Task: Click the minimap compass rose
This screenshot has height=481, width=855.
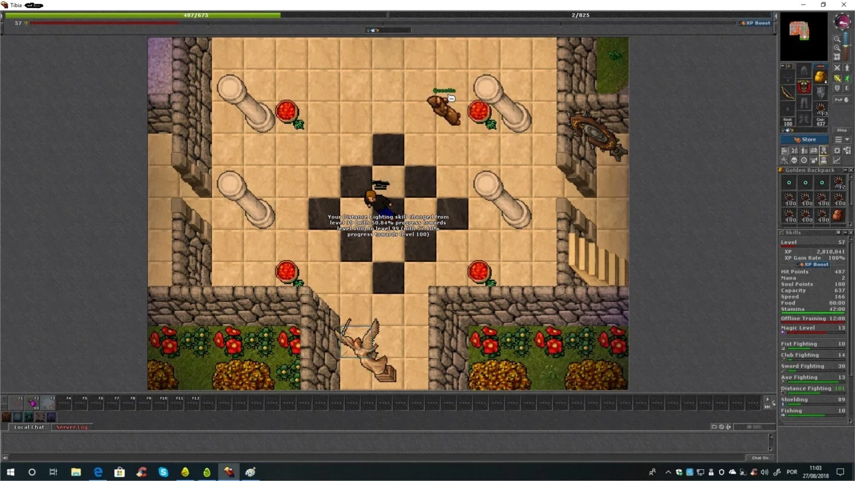Action: click(x=842, y=21)
